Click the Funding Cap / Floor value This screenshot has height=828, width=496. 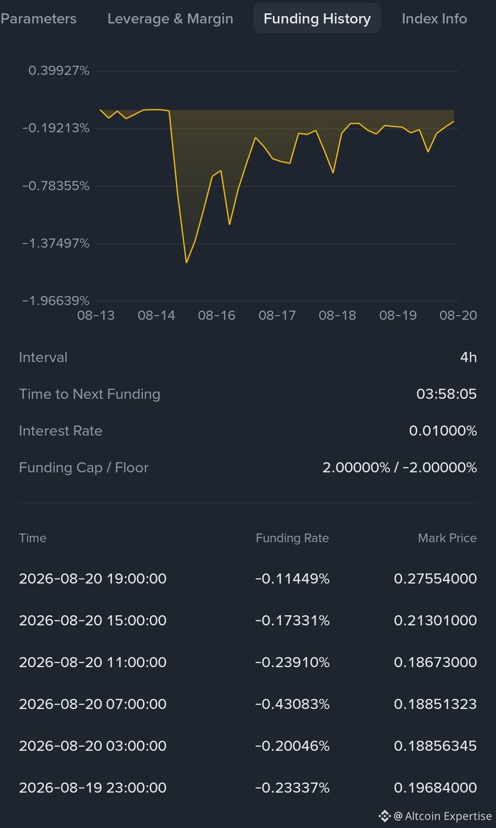400,467
